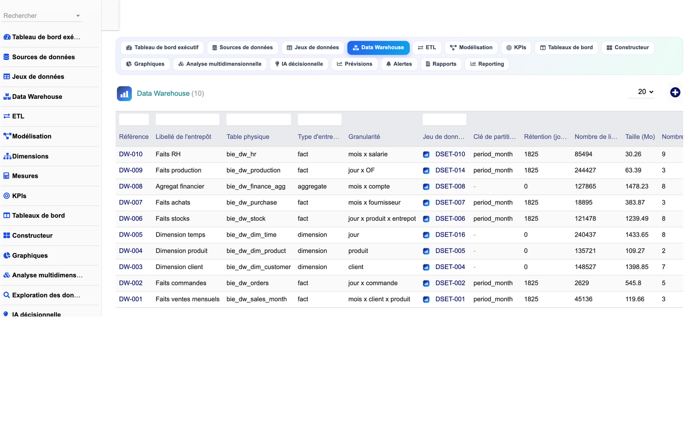This screenshot has width=698, height=431.
Task: Switch to the Constructeur tab
Action: click(628, 48)
